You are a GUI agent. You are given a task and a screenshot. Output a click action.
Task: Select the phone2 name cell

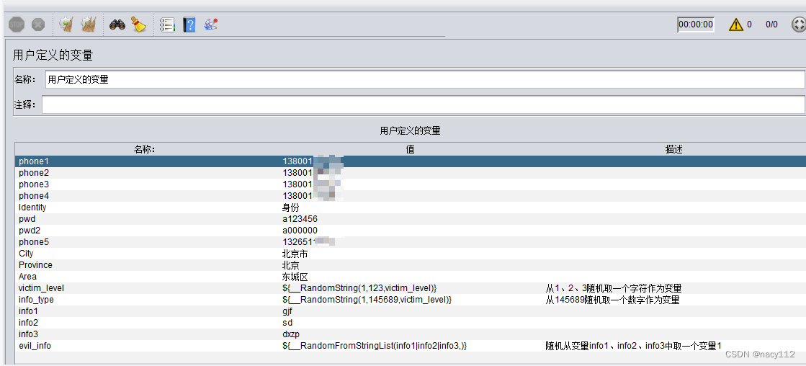click(x=146, y=173)
